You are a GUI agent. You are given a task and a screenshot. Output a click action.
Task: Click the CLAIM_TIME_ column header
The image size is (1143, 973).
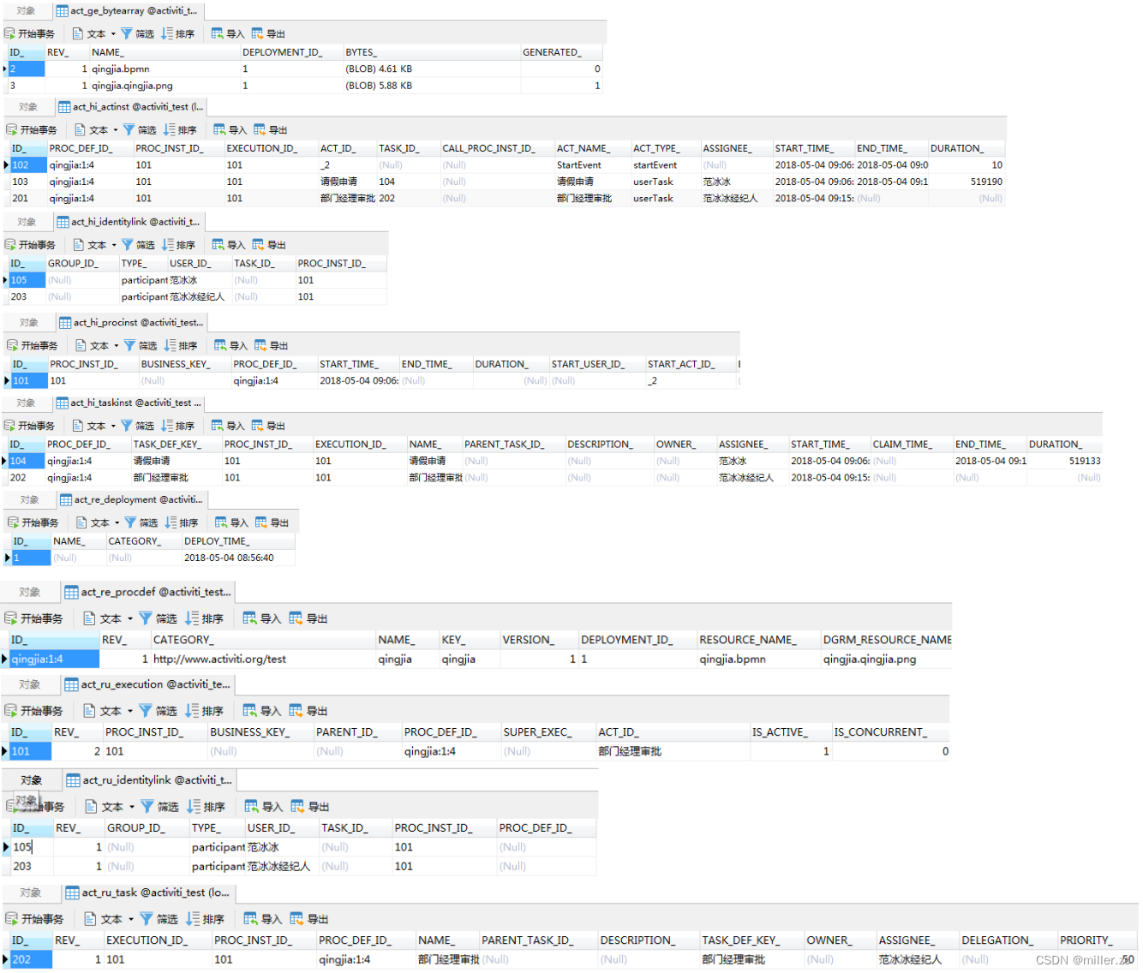click(912, 445)
